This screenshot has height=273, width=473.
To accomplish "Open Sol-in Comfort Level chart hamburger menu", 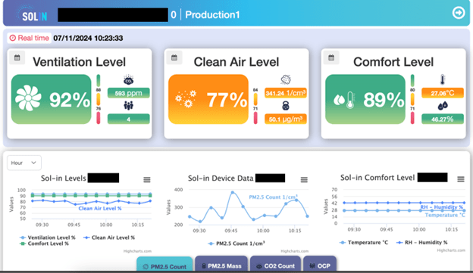I will pyautogui.click(x=461, y=179).
